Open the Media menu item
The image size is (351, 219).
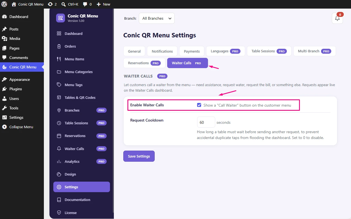[x=22, y=38]
